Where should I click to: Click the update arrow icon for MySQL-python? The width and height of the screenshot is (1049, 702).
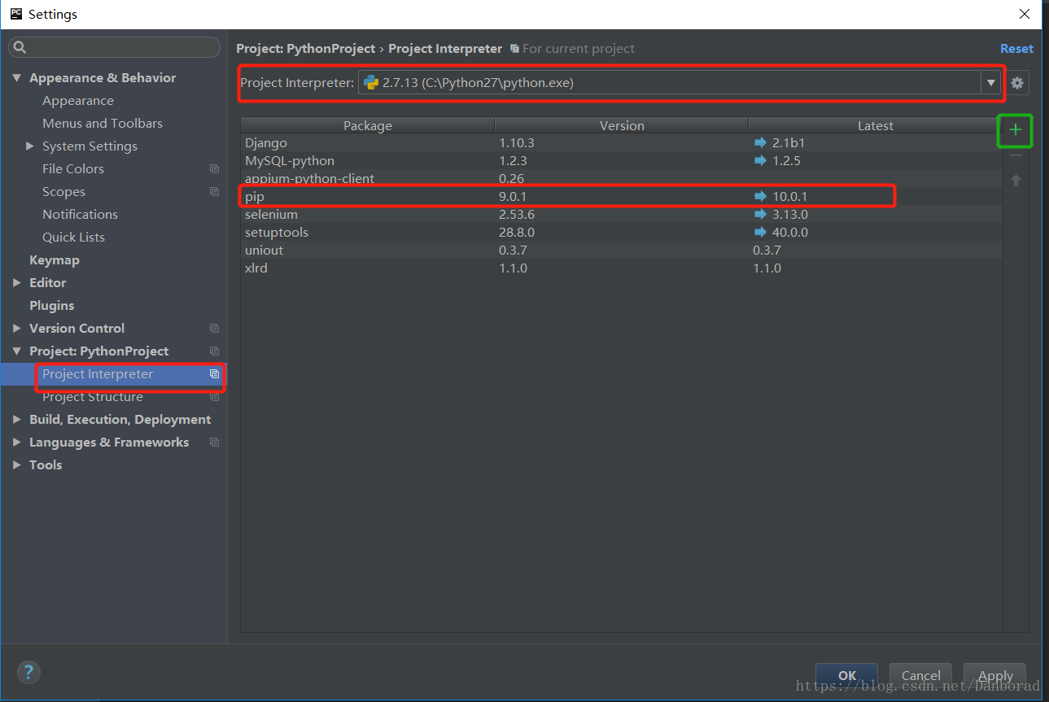(760, 160)
